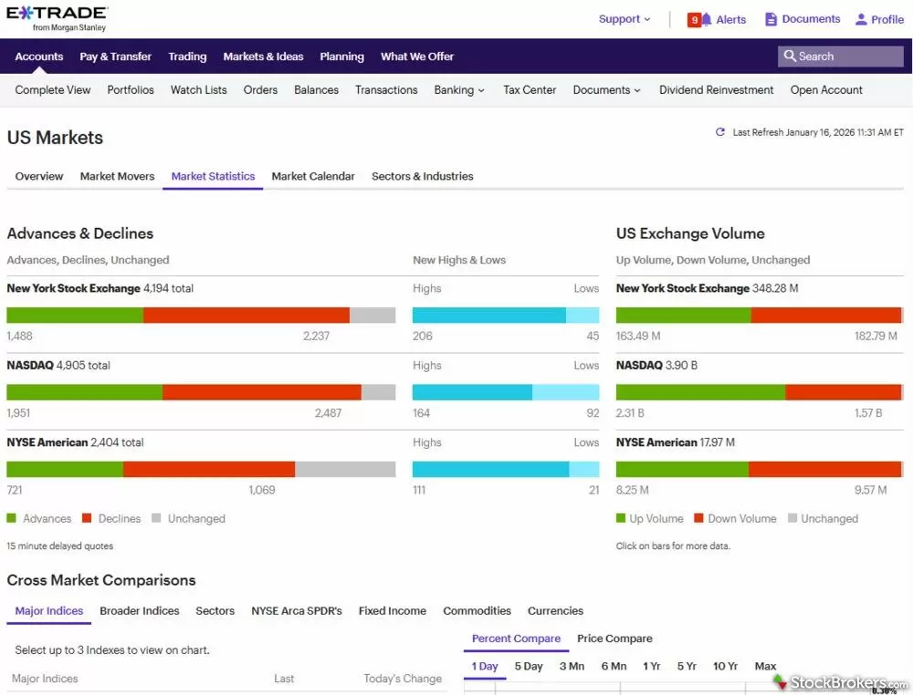This screenshot has height=695, width=913.
Task: Click the Open Account link
Action: click(825, 90)
